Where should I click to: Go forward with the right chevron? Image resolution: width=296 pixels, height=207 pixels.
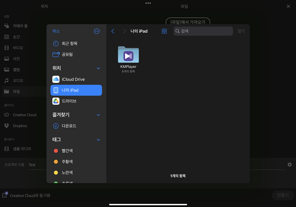[x=124, y=31]
